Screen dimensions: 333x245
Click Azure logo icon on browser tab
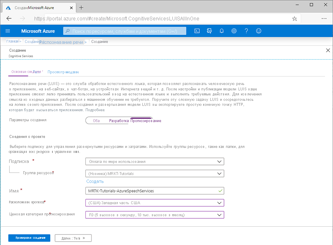(8, 8)
